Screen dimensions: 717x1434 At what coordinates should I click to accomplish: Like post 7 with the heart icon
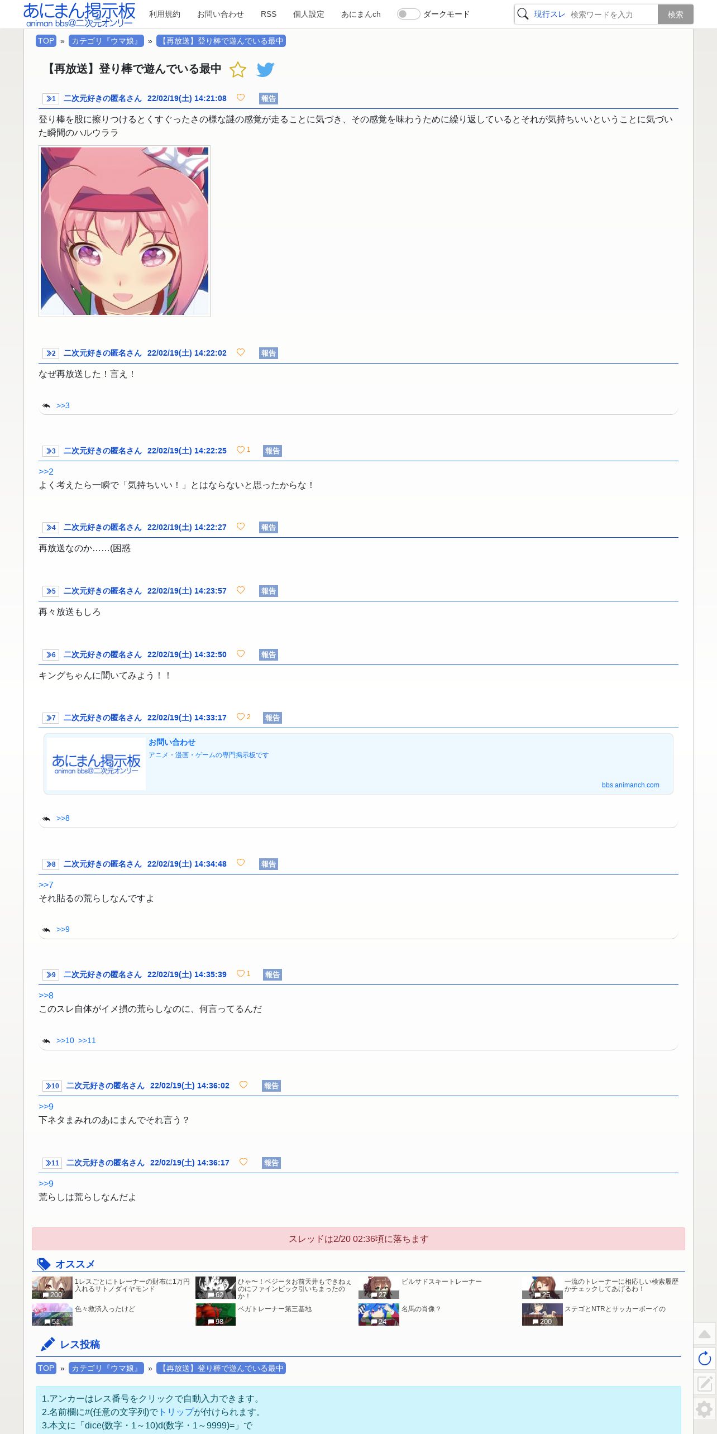(241, 717)
